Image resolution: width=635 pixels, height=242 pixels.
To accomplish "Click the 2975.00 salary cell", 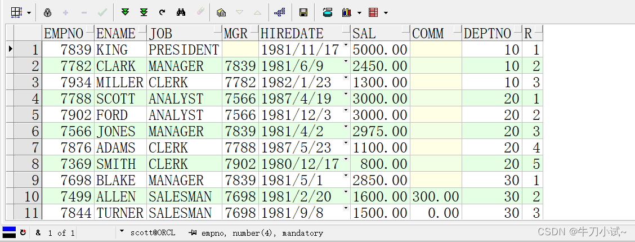I will 381,131.
